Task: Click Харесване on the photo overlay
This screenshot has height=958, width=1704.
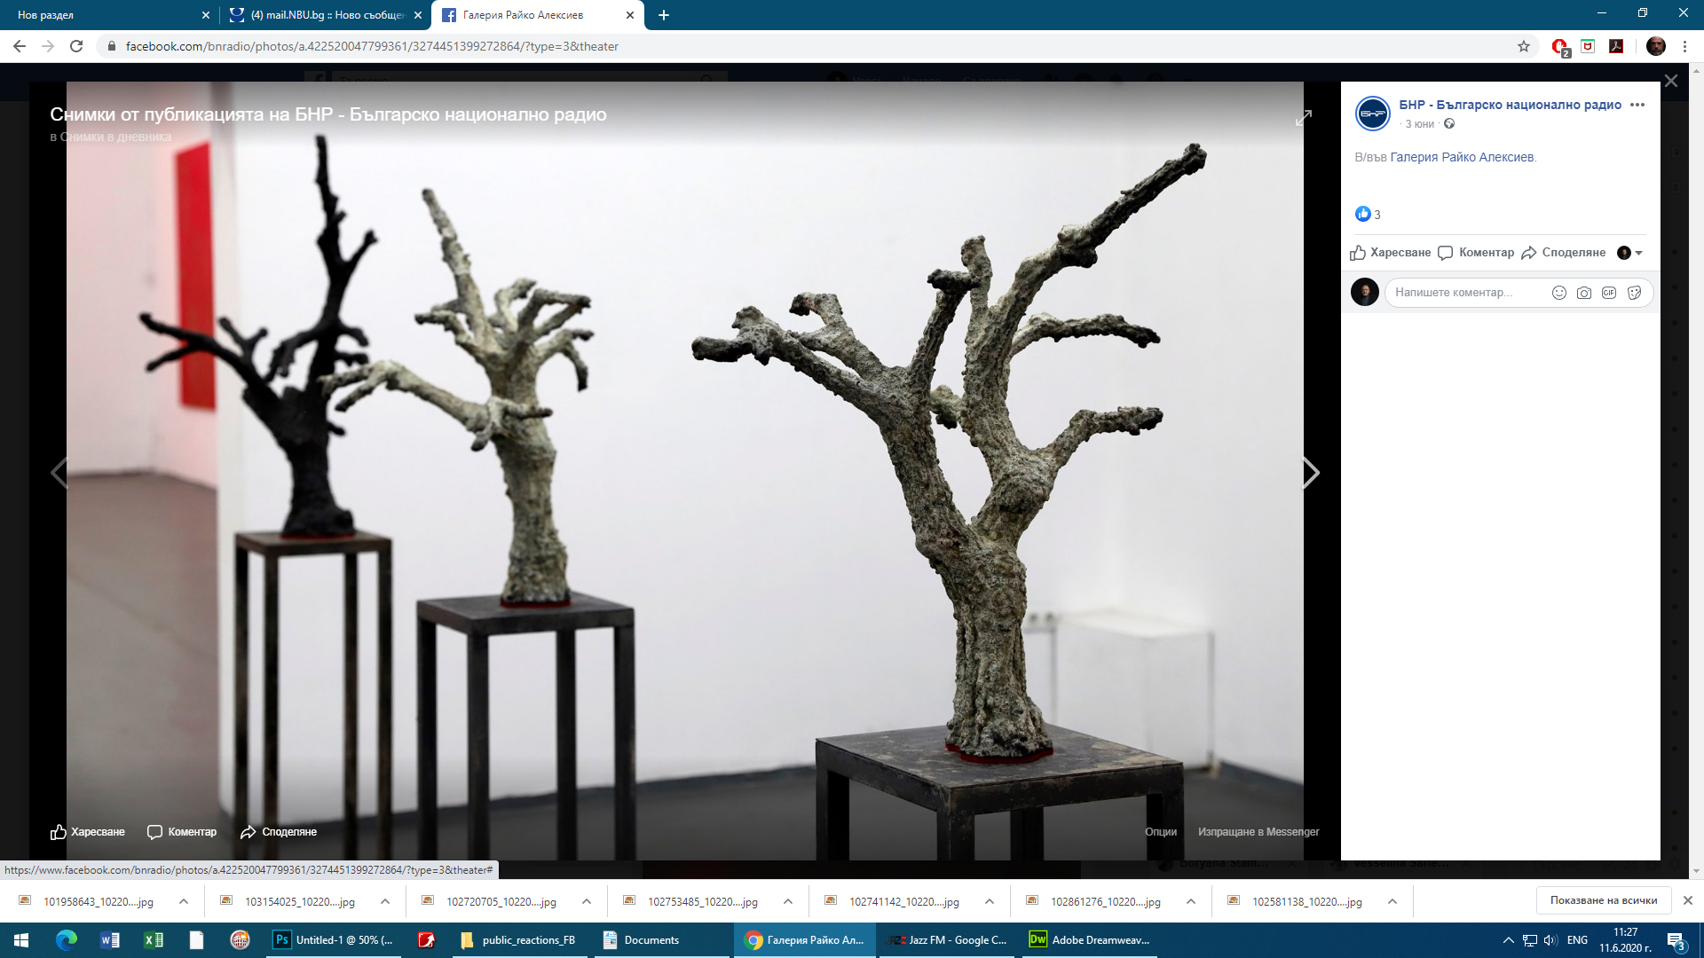Action: pos(88,832)
